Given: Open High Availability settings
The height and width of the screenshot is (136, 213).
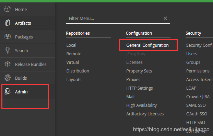Looking at the screenshot, I should point(142,105).
